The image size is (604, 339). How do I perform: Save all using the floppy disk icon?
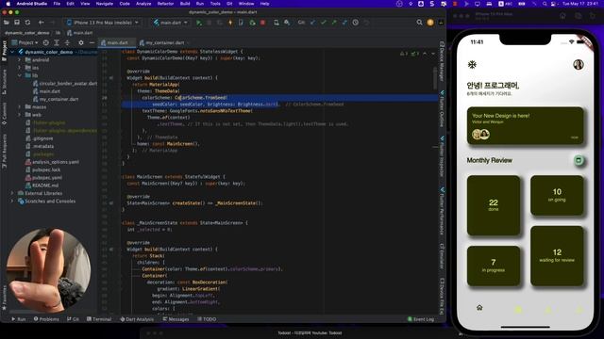pyautogui.click(x=17, y=23)
